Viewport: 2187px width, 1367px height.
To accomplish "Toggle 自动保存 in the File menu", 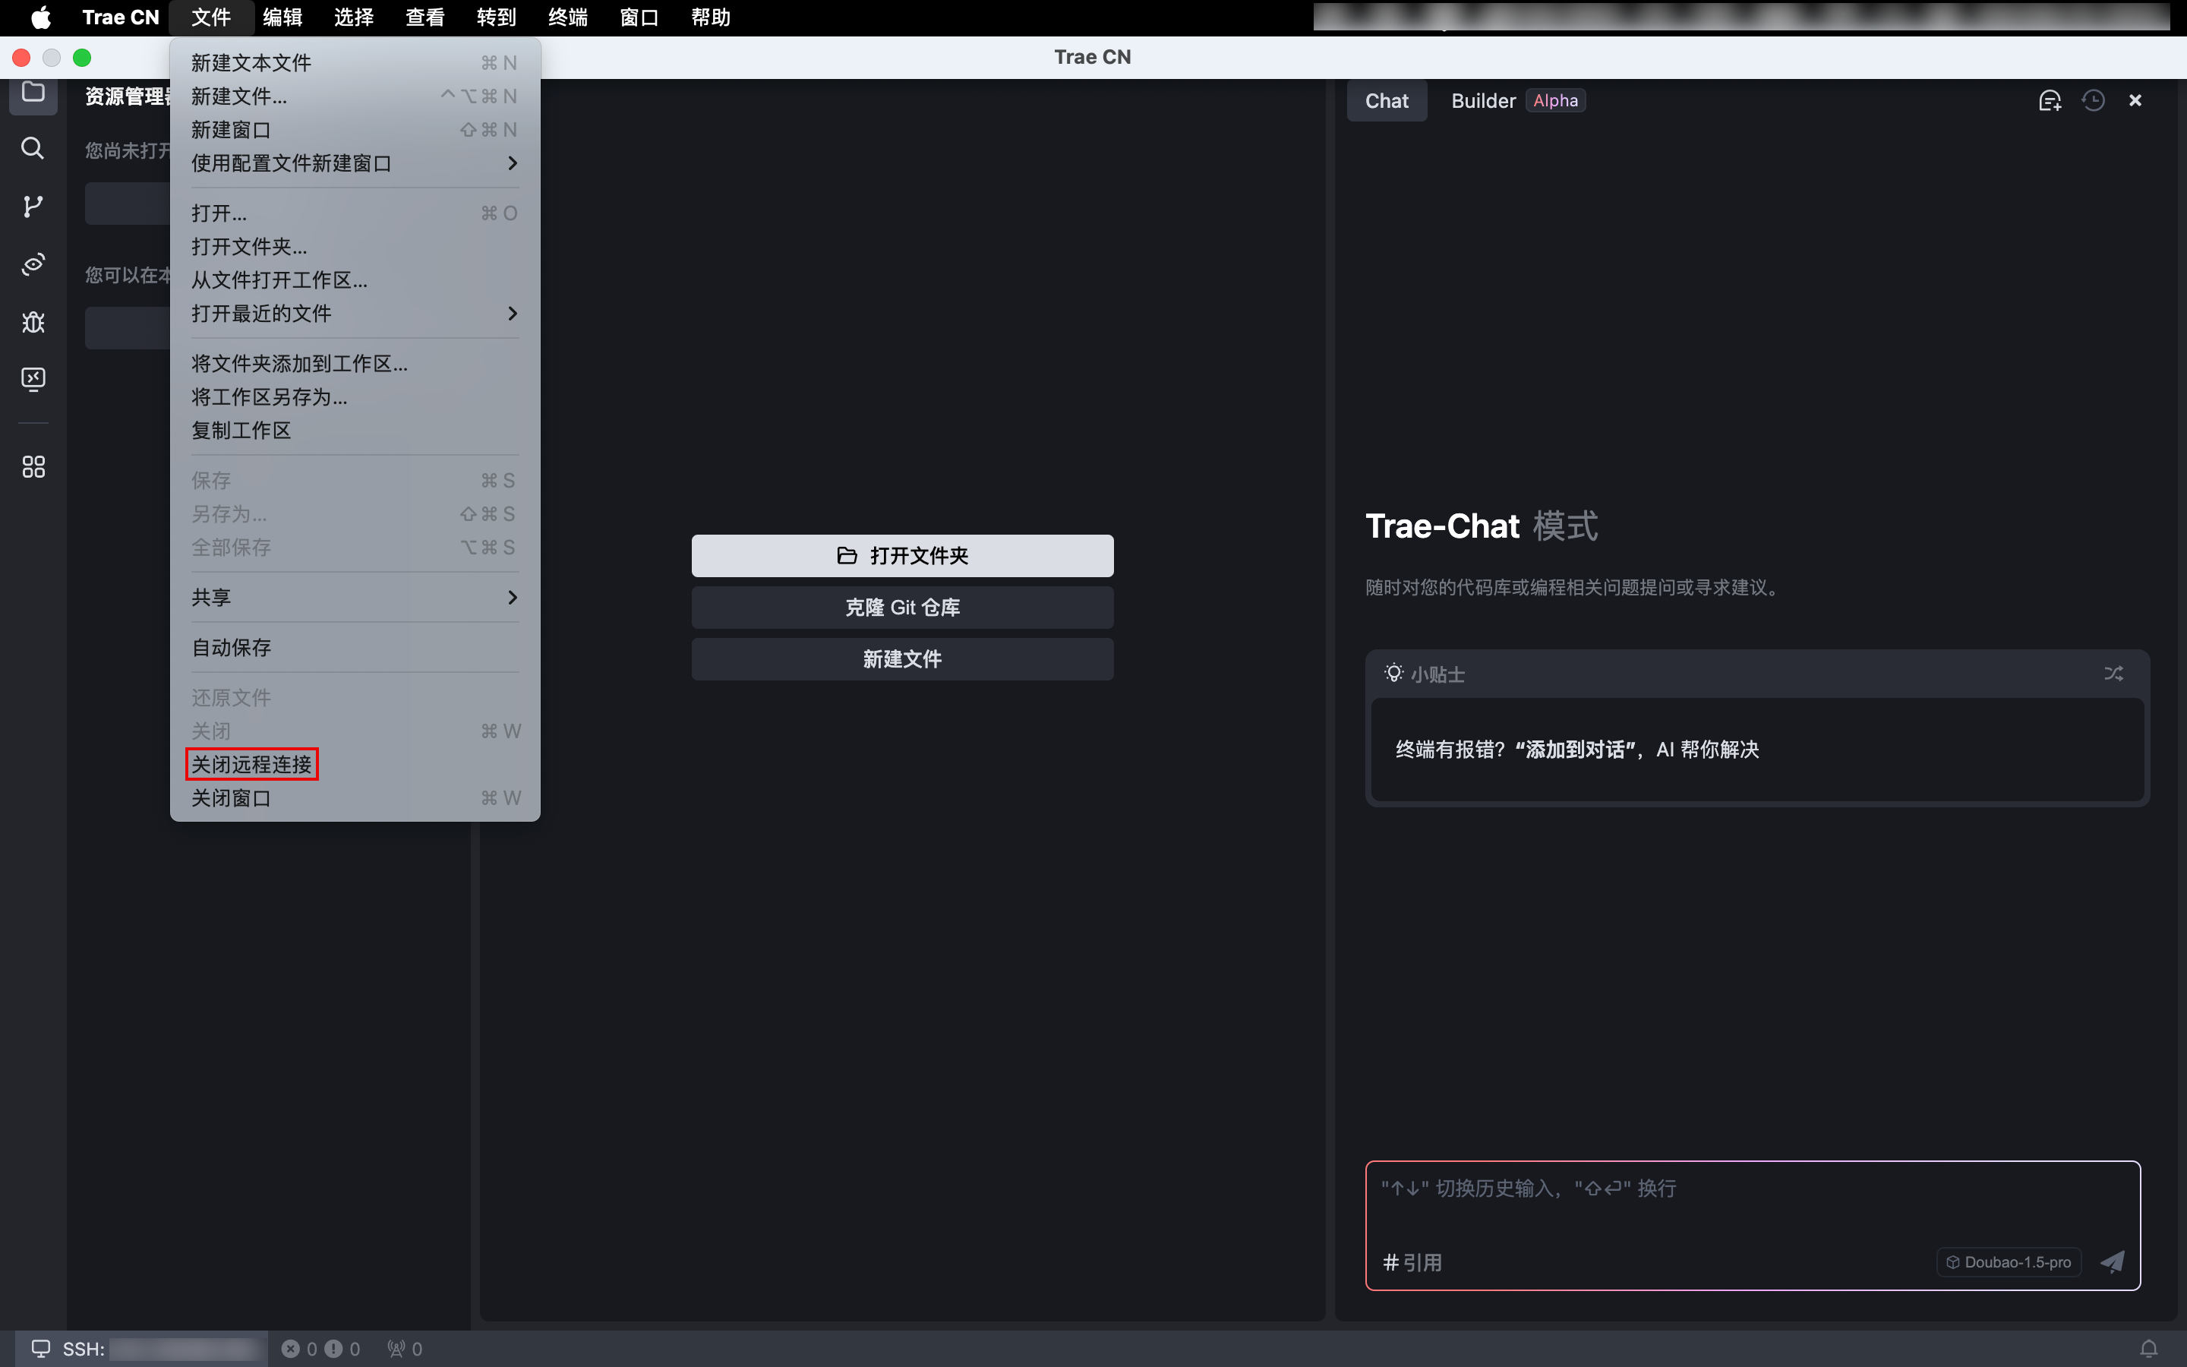I will 232,647.
